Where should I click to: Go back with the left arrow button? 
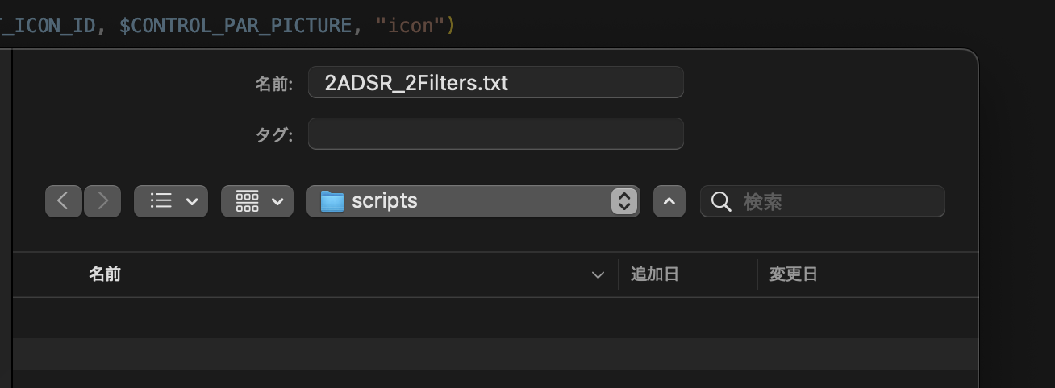click(64, 201)
